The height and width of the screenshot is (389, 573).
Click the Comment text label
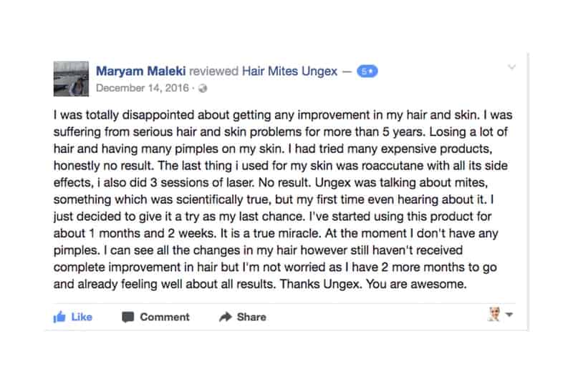pos(165,317)
